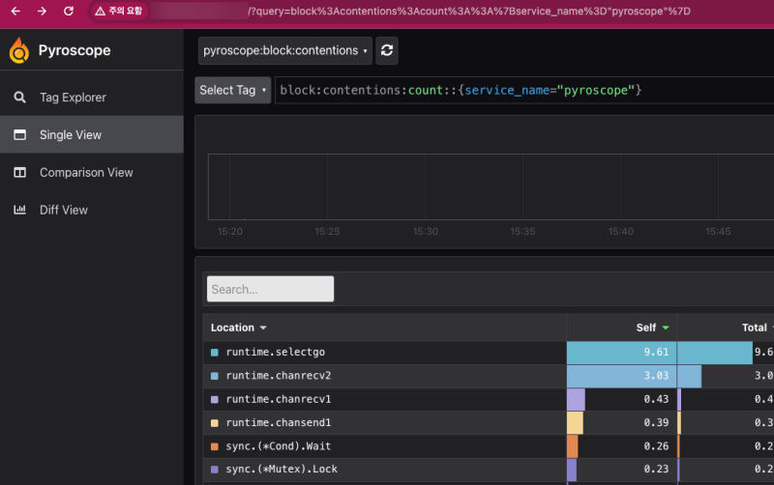This screenshot has height=485, width=774.
Task: Click the browser back arrow
Action: pos(15,12)
